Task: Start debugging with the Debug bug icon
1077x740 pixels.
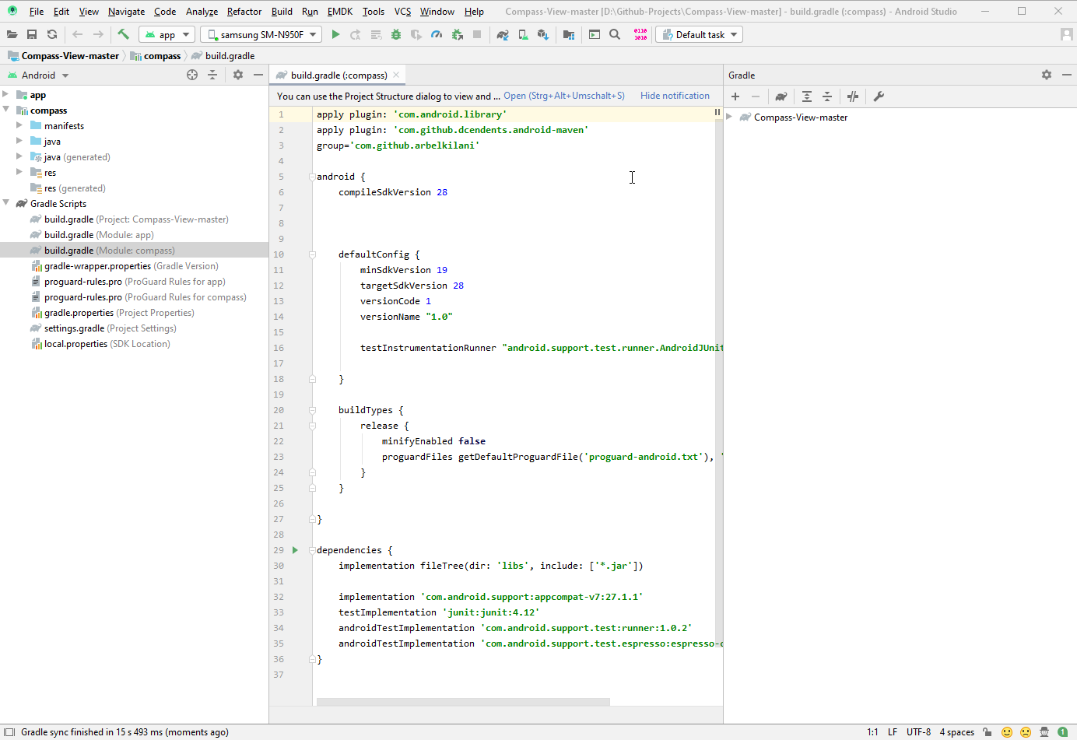Action: click(396, 34)
